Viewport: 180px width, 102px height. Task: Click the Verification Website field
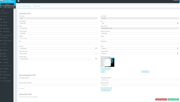pos(58,80)
